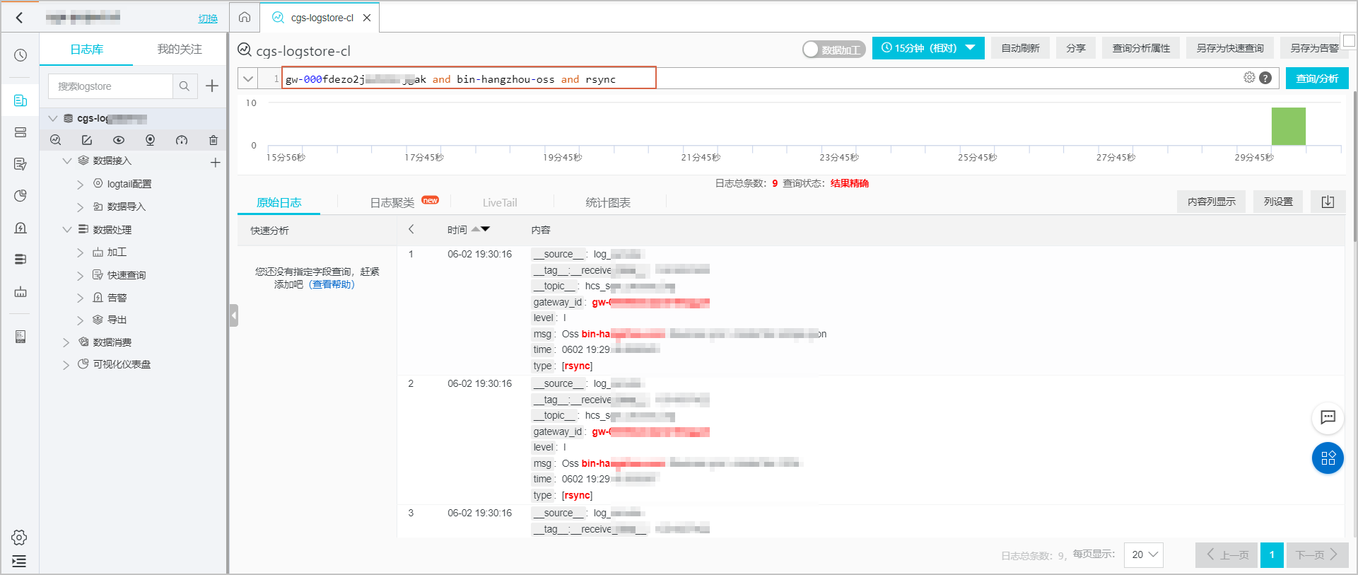
Task: Click the 查询分析属性 button
Action: tap(1141, 48)
